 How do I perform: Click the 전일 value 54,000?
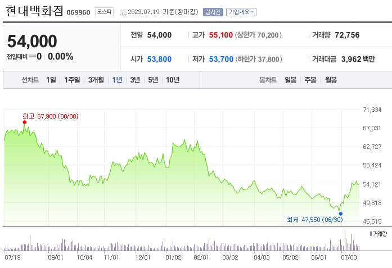(x=159, y=35)
